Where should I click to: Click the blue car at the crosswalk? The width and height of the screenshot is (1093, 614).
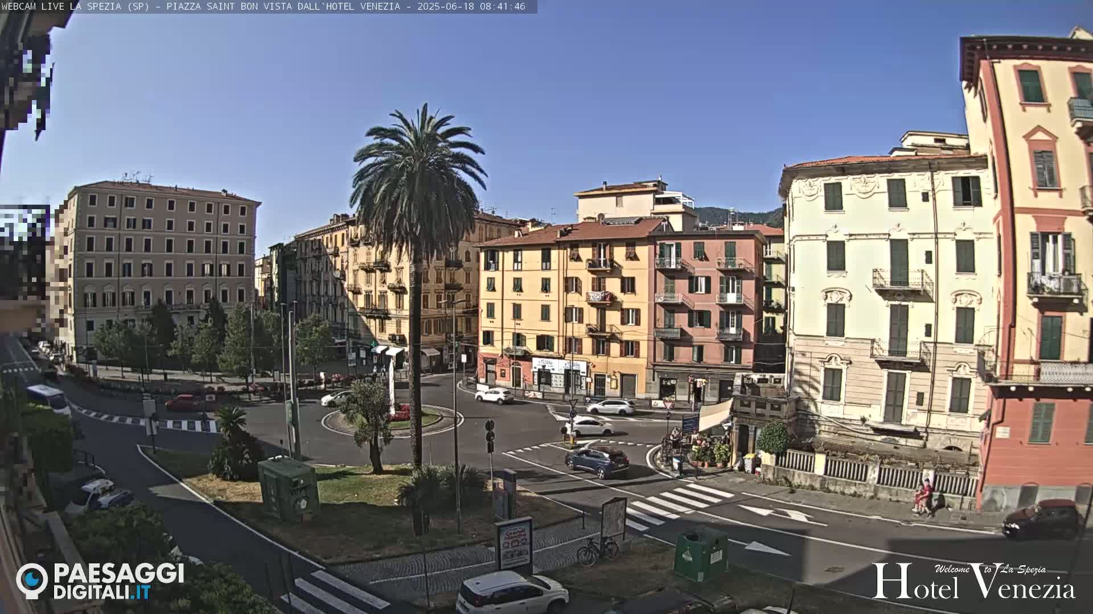pyautogui.click(x=597, y=461)
